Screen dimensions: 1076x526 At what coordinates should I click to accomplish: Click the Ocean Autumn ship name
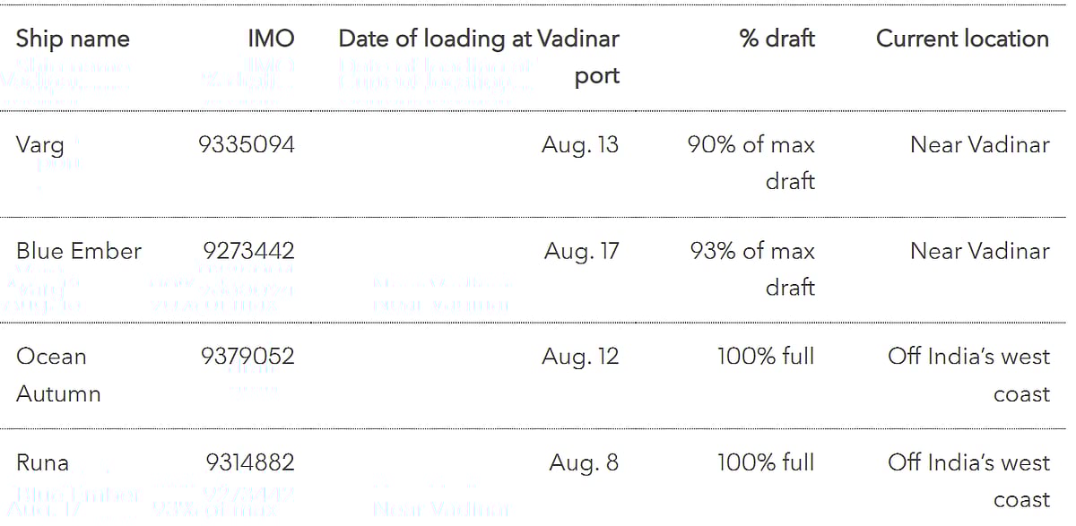(57, 375)
